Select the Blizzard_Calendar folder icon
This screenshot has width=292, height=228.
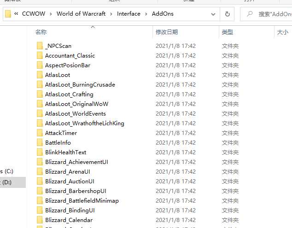[x=40, y=220]
